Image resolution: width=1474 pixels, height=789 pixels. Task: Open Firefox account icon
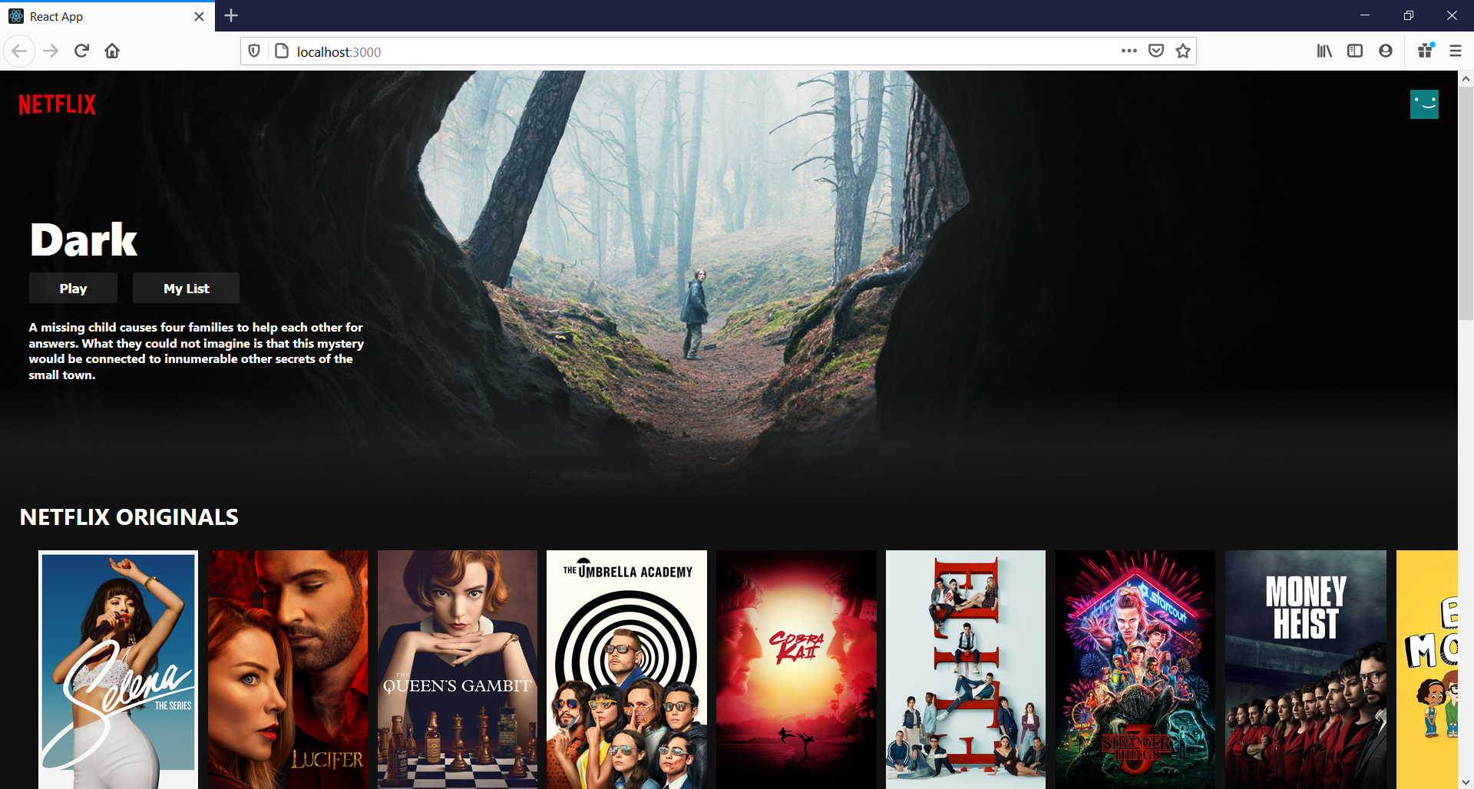(1386, 51)
